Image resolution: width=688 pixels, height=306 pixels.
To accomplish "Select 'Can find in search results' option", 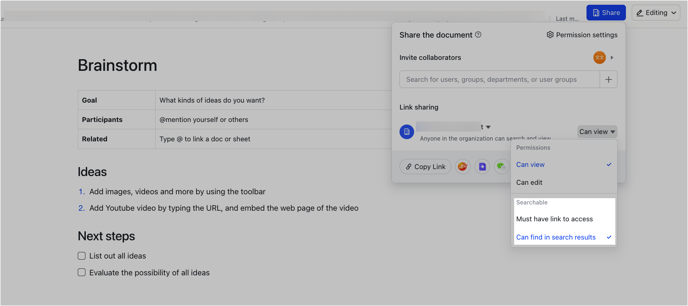I will 556,237.
